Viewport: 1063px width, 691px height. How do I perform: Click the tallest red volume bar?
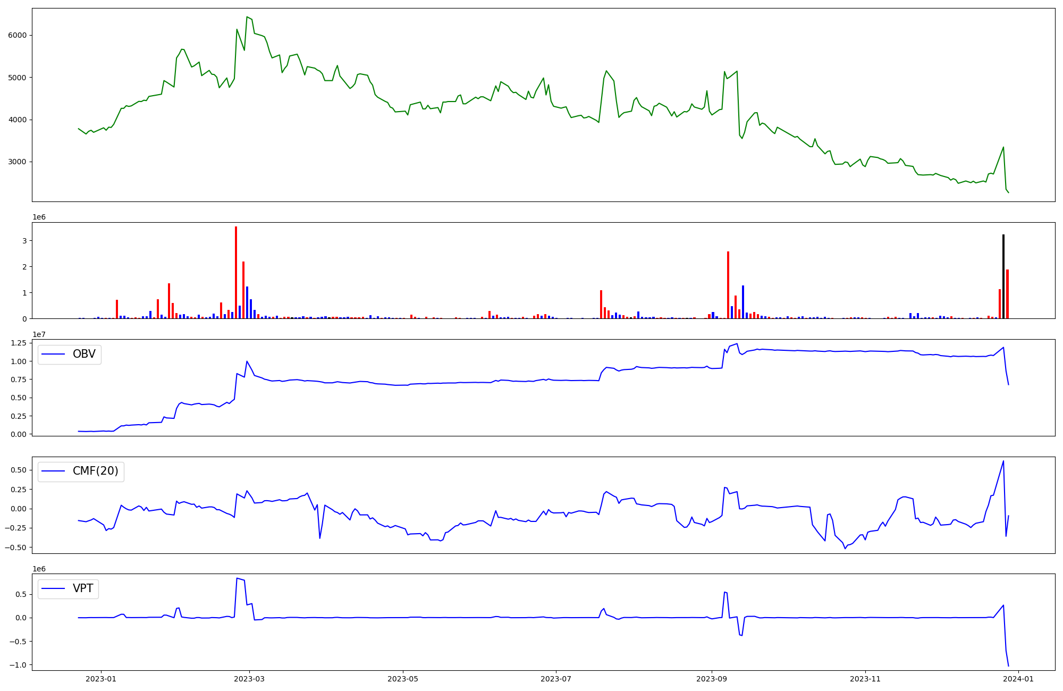pyautogui.click(x=236, y=272)
